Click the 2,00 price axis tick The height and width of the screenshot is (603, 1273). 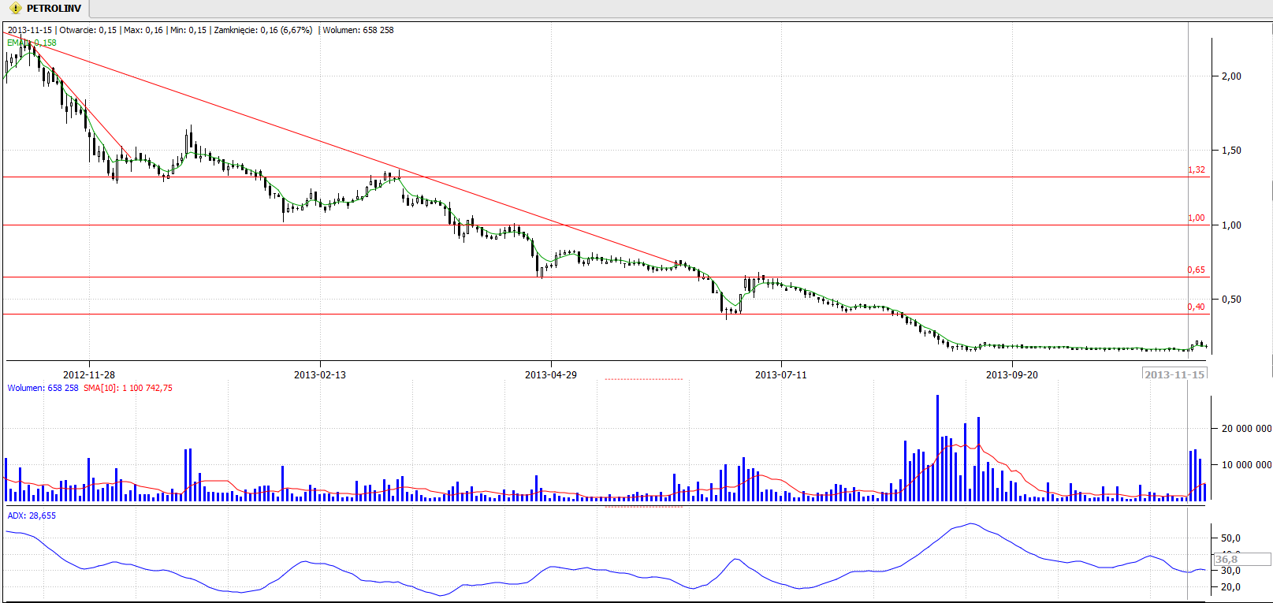[x=1231, y=76]
